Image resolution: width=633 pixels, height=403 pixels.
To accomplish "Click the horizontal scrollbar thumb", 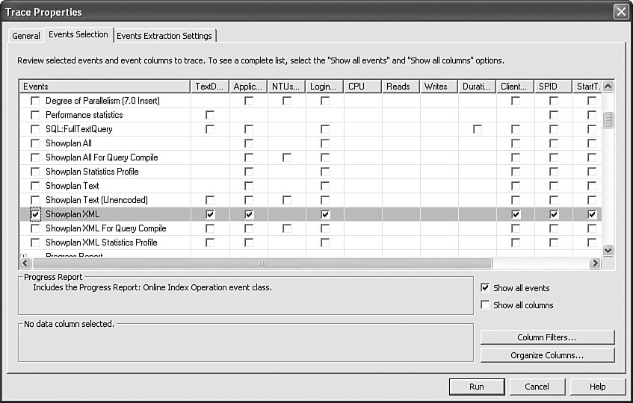I will pos(262,263).
